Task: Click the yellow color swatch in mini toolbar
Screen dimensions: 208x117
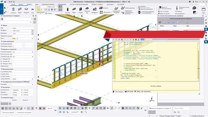Action: (x=38, y=9)
